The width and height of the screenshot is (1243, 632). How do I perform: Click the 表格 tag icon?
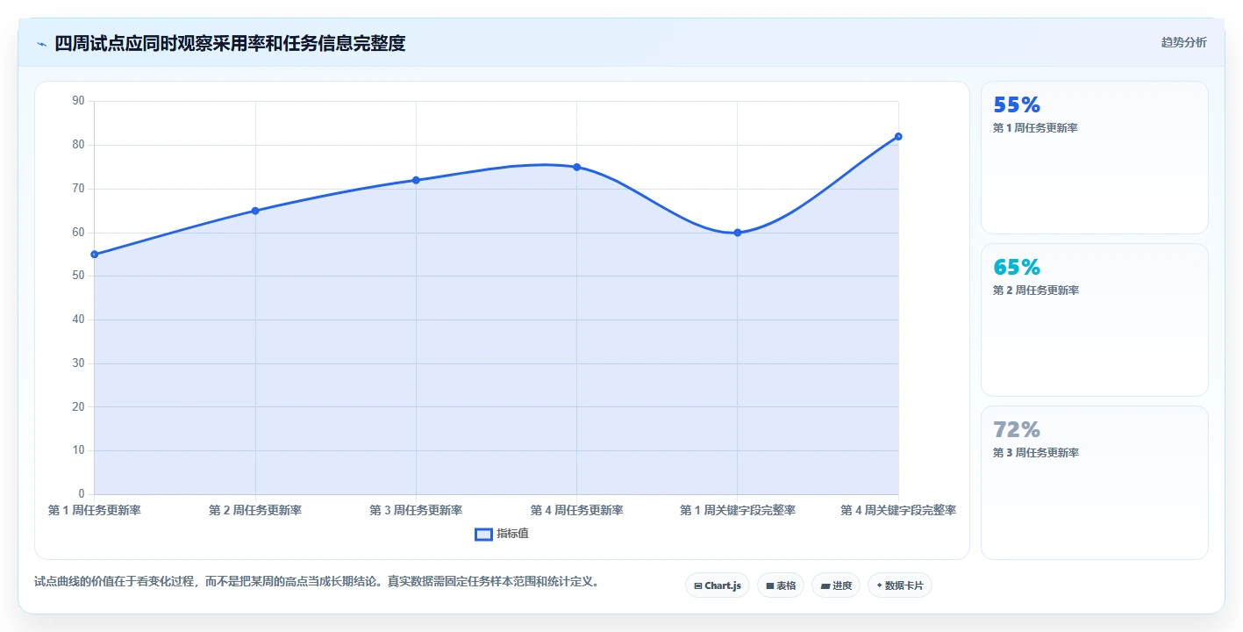pos(770,585)
